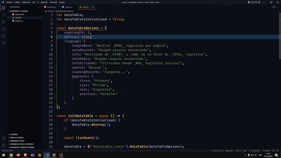Open the Windows action center icon
The width and height of the screenshot is (281, 158).
pyautogui.click(x=277, y=155)
